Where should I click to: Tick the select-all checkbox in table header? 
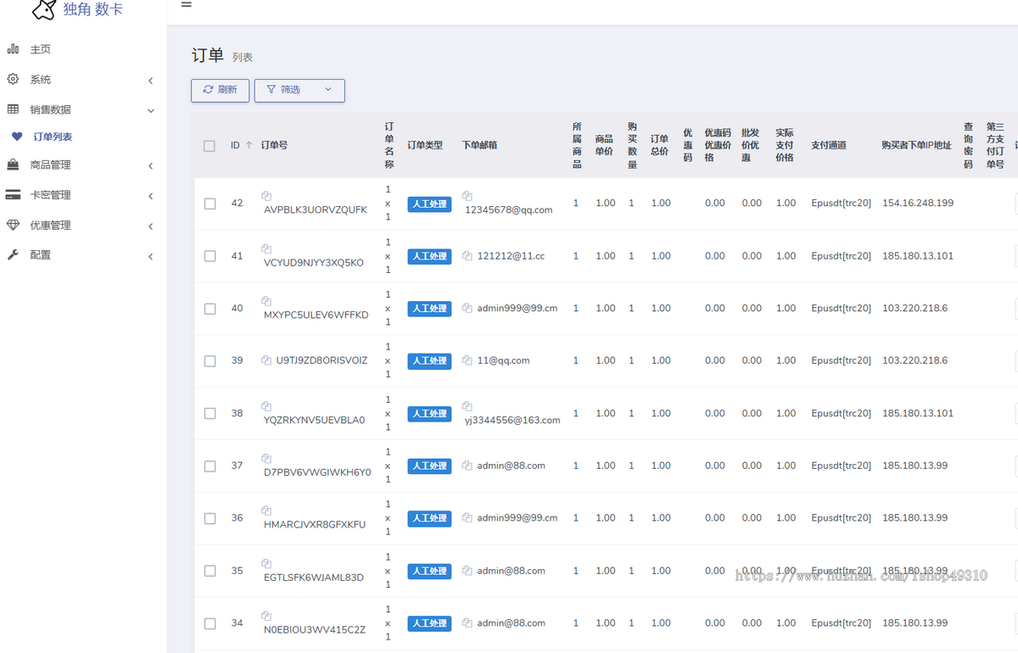(210, 146)
